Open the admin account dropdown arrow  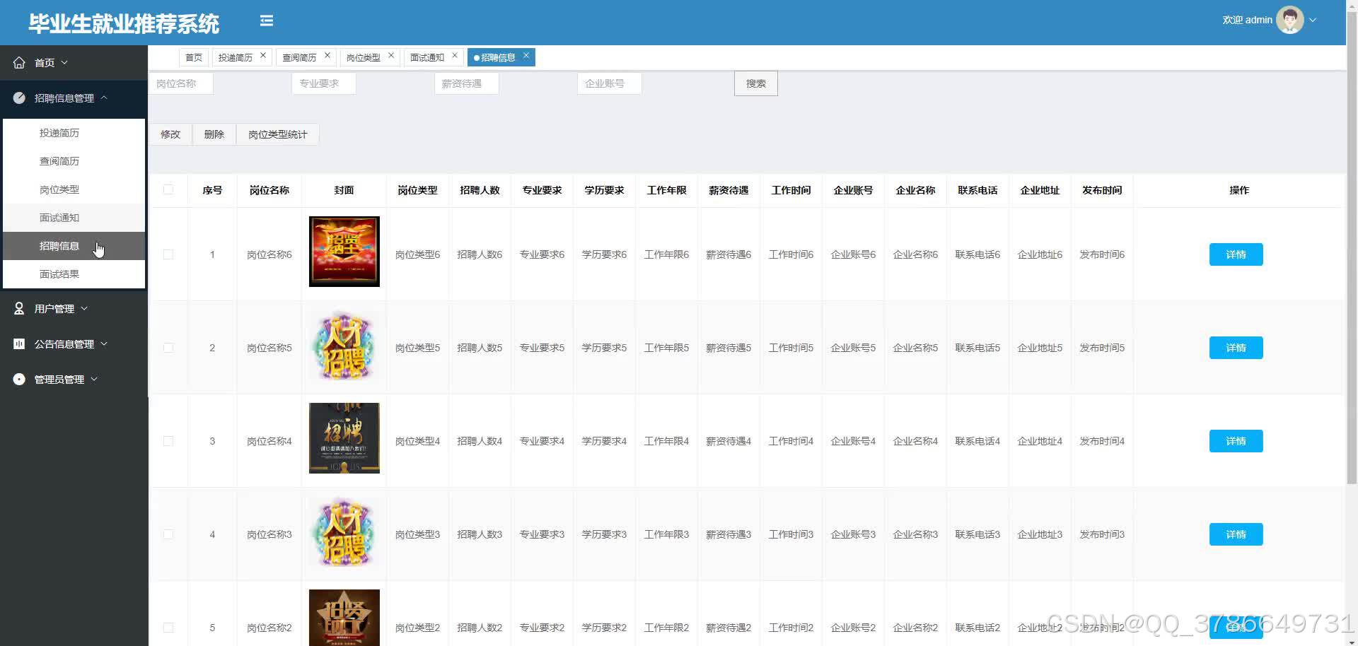(x=1313, y=20)
